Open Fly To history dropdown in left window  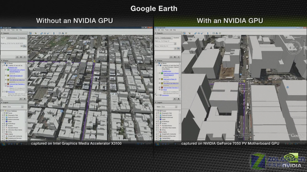21,46
